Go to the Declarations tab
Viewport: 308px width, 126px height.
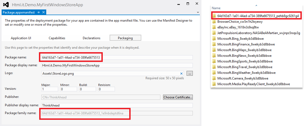[x=92, y=38]
